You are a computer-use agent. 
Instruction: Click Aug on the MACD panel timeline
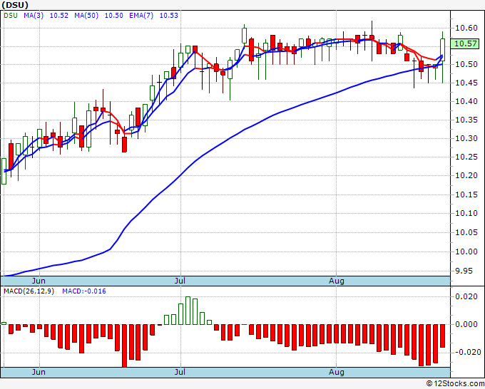click(x=336, y=372)
